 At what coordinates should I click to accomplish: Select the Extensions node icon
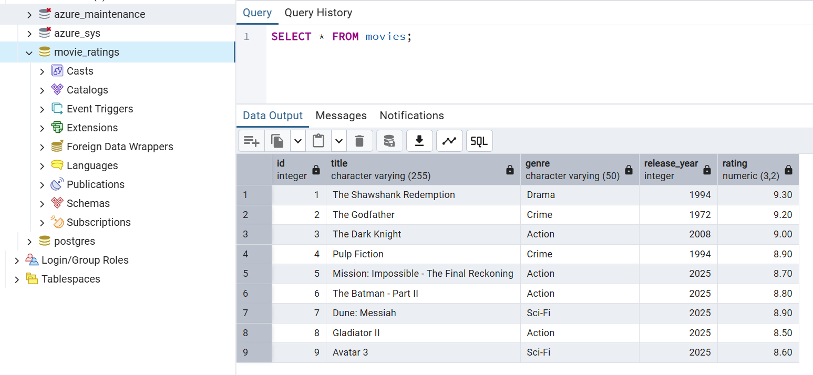(x=56, y=127)
